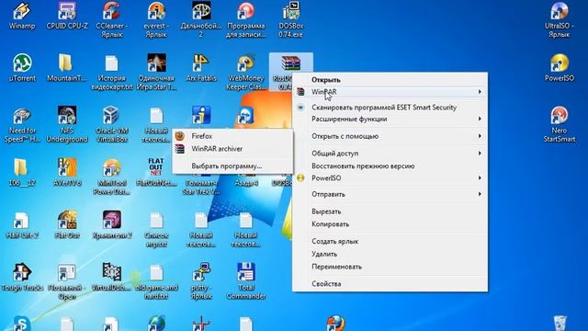The width and height of the screenshot is (588, 331).
Task: Select old game and hard.txt file
Action: 156,281
